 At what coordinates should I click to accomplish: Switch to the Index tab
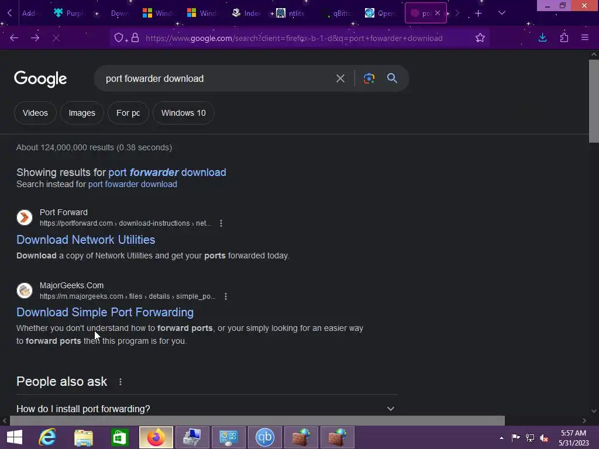coord(247,13)
